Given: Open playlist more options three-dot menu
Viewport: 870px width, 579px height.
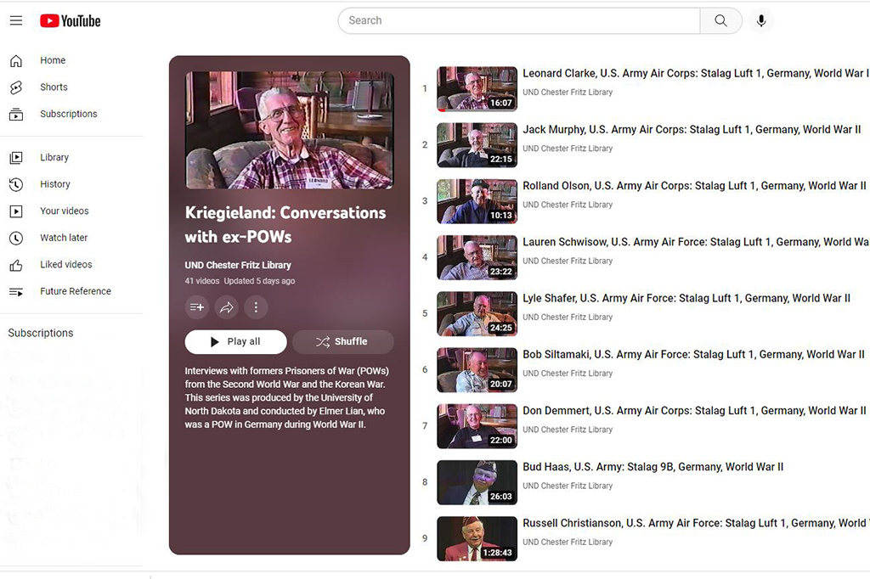Looking at the screenshot, I should click(x=256, y=307).
